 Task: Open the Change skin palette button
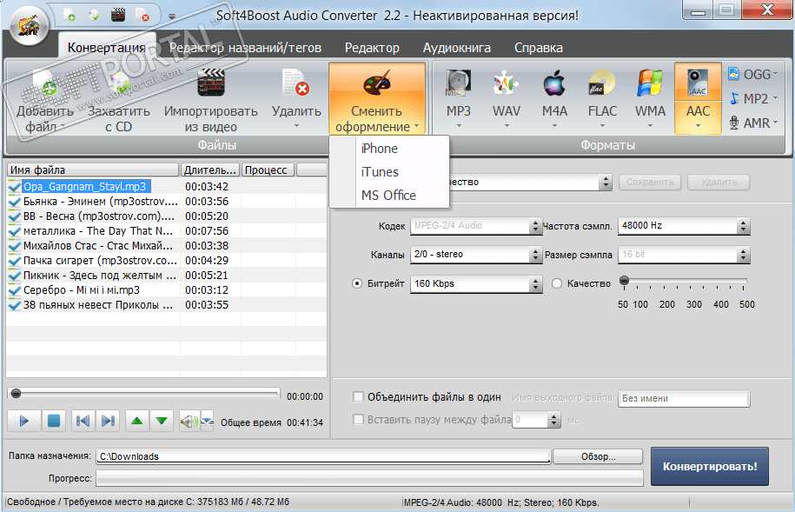[377, 99]
